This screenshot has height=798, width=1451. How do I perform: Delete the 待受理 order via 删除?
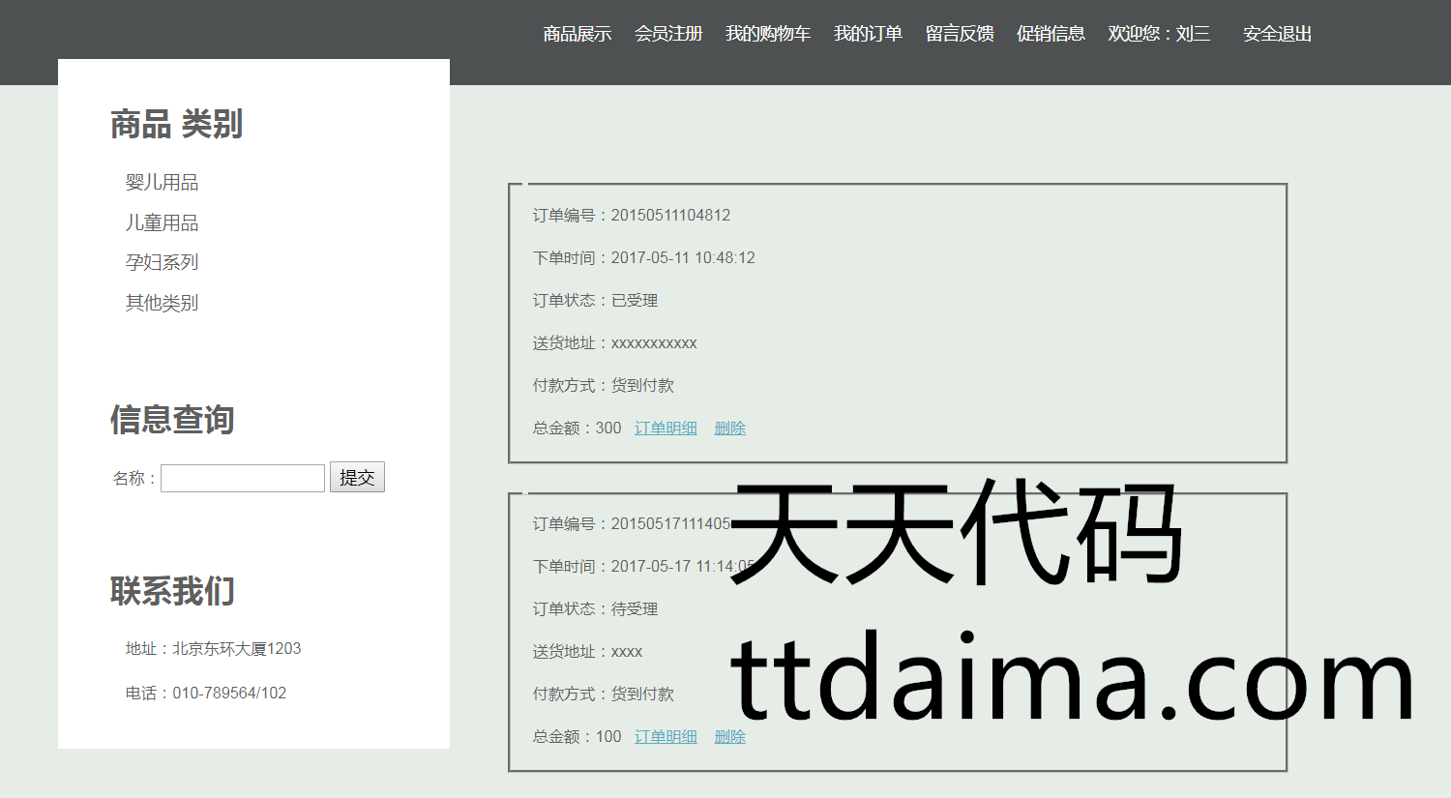[729, 736]
